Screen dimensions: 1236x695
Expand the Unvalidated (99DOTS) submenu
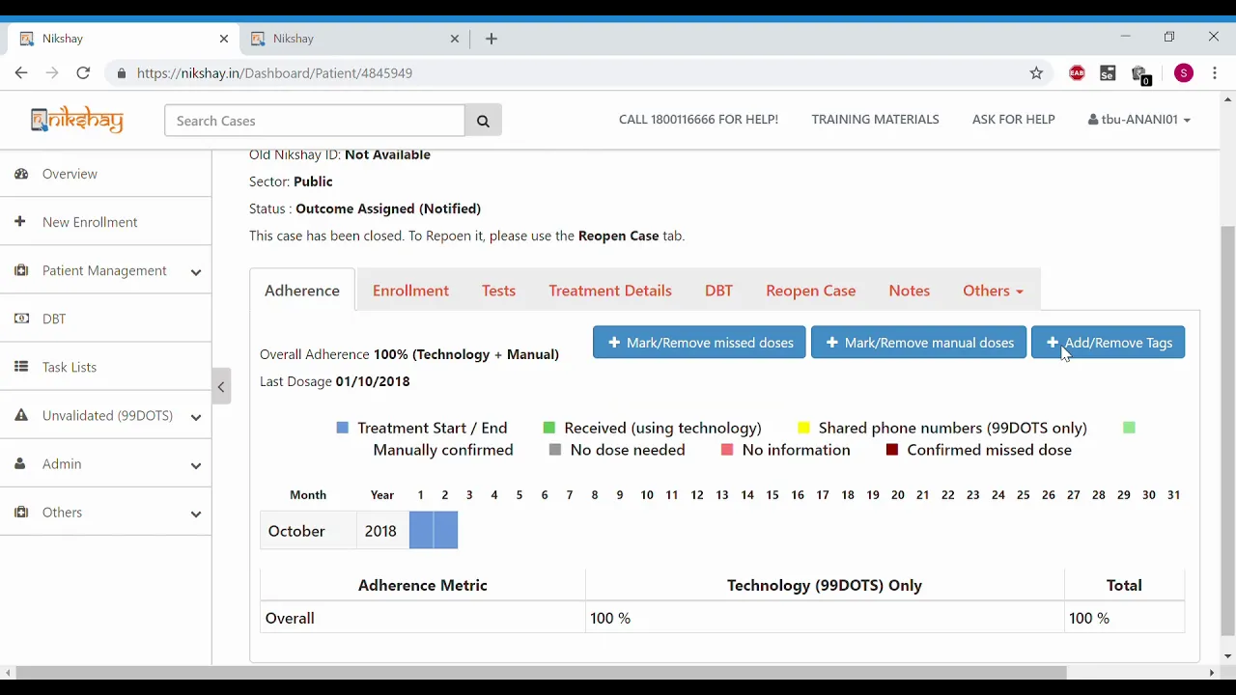tap(196, 417)
